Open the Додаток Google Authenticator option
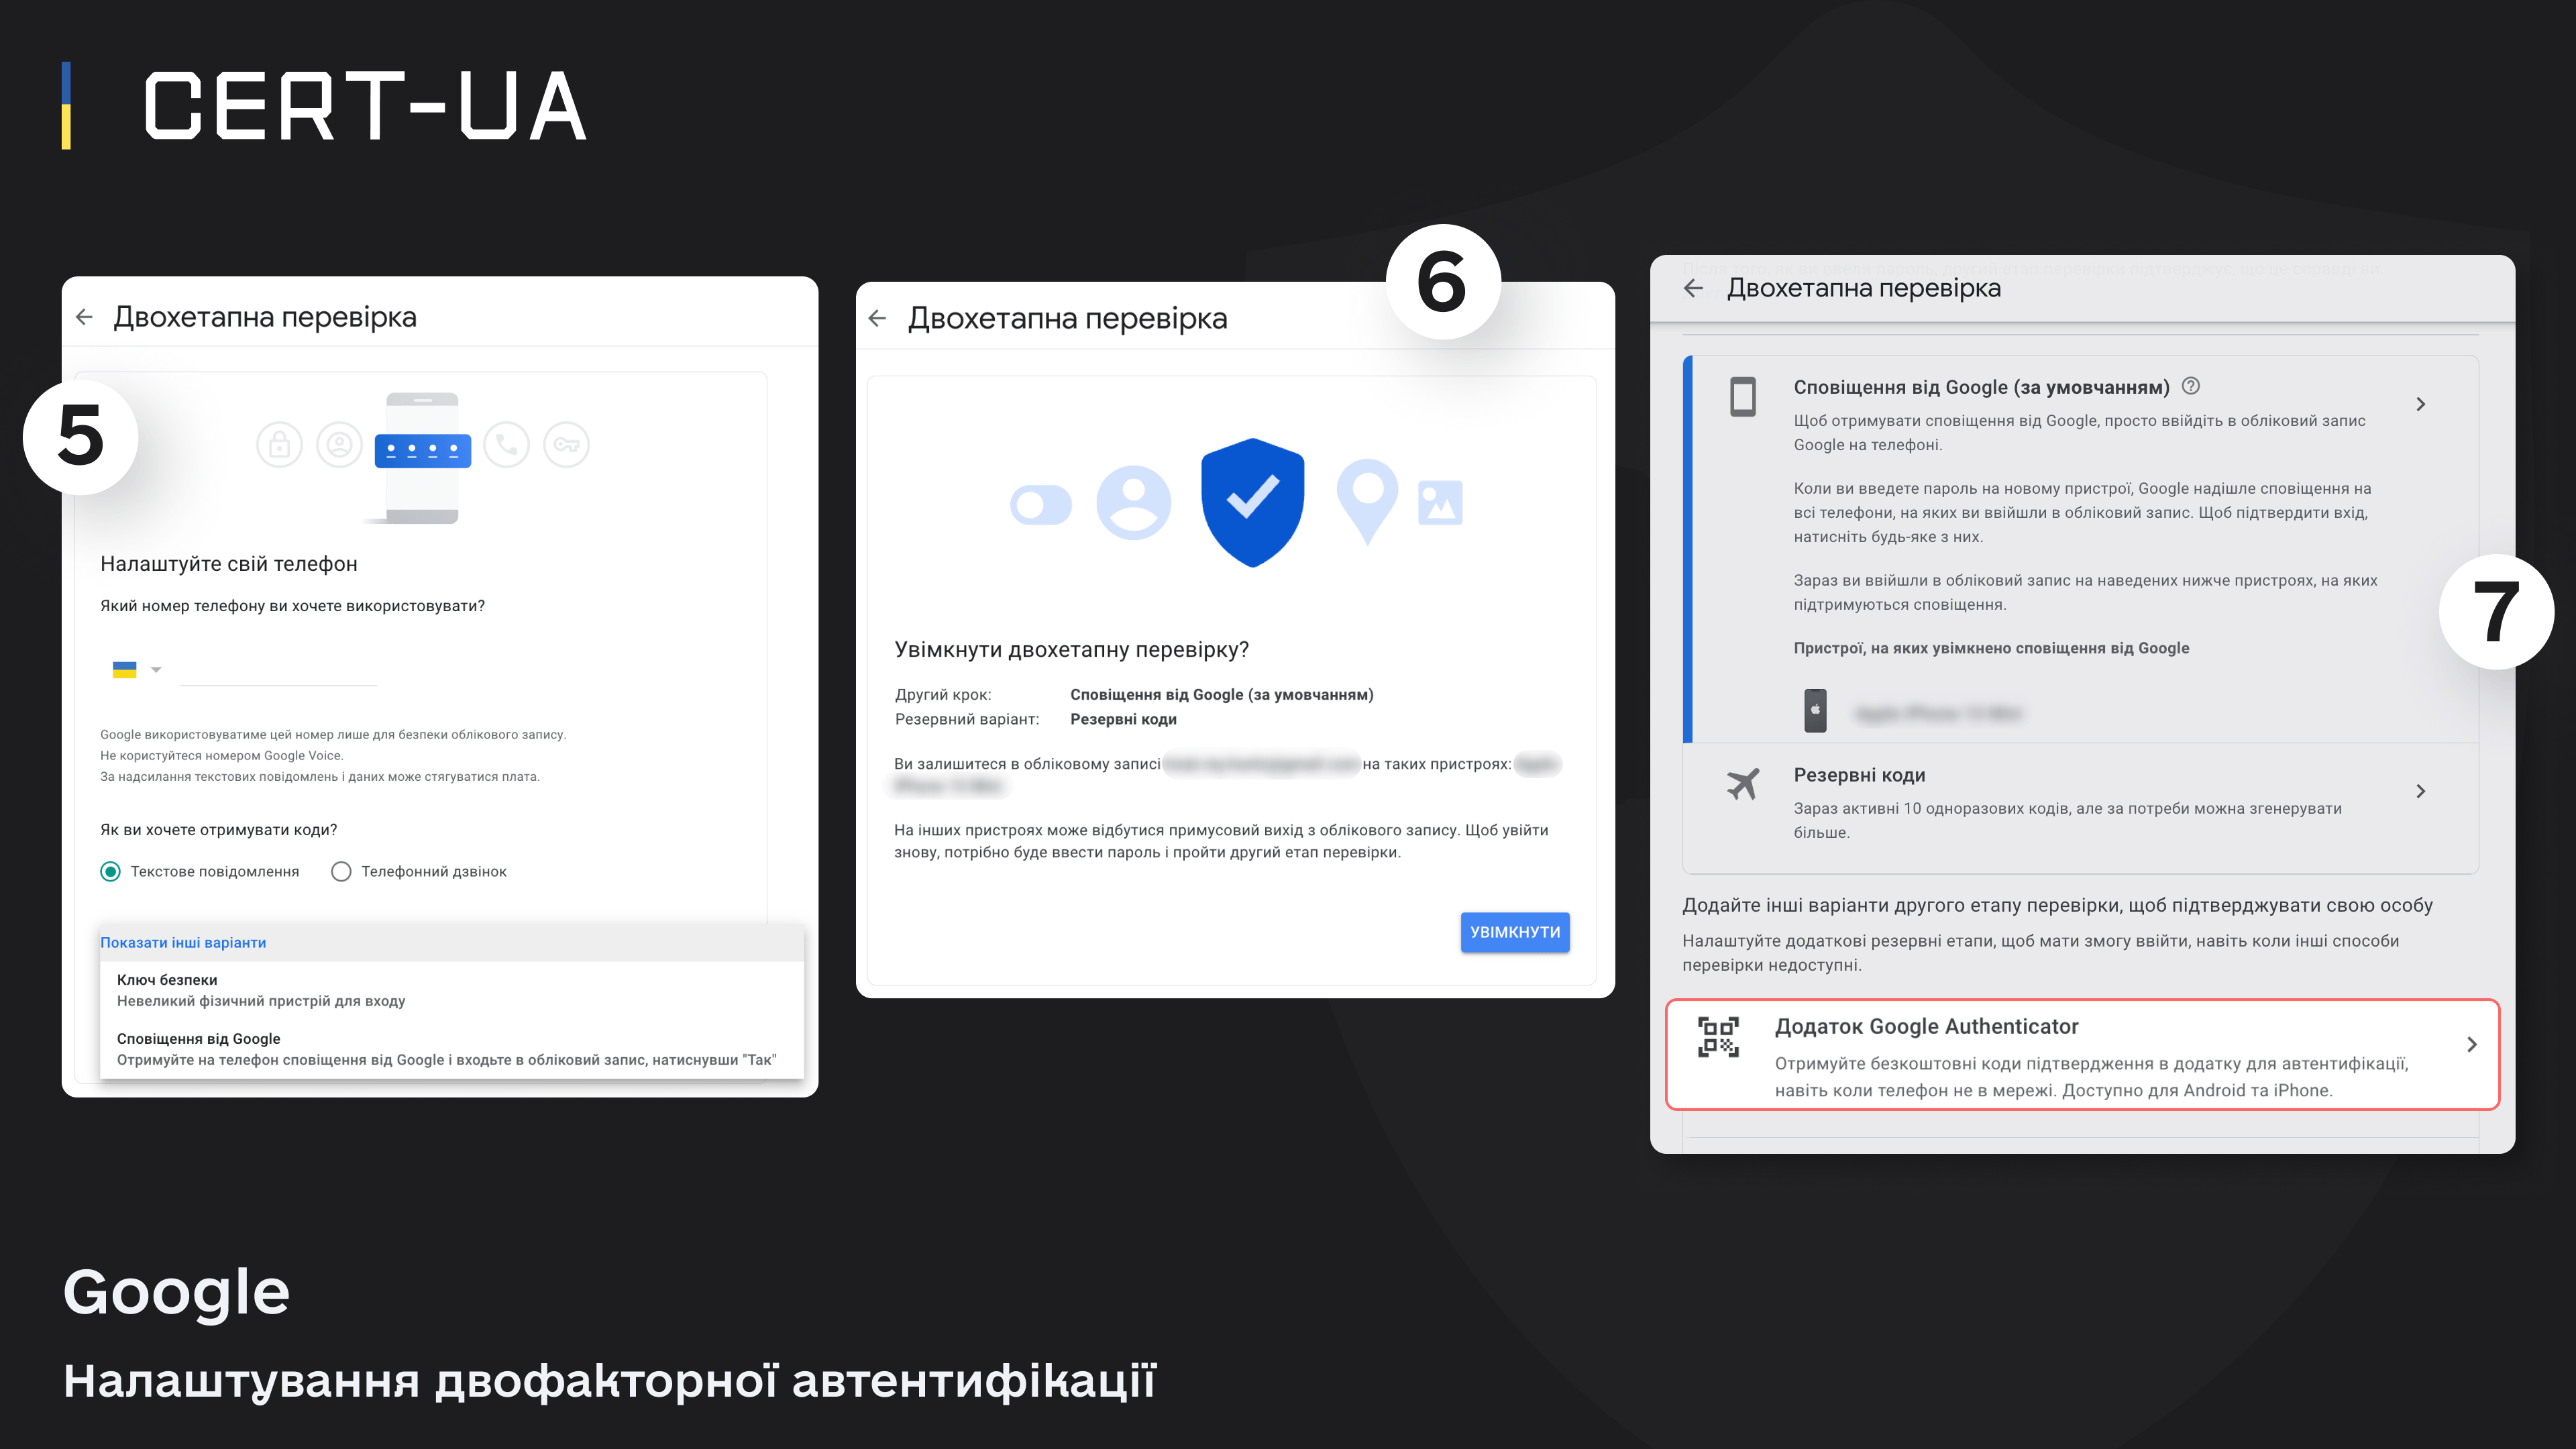The image size is (2576, 1449). (x=2082, y=1055)
